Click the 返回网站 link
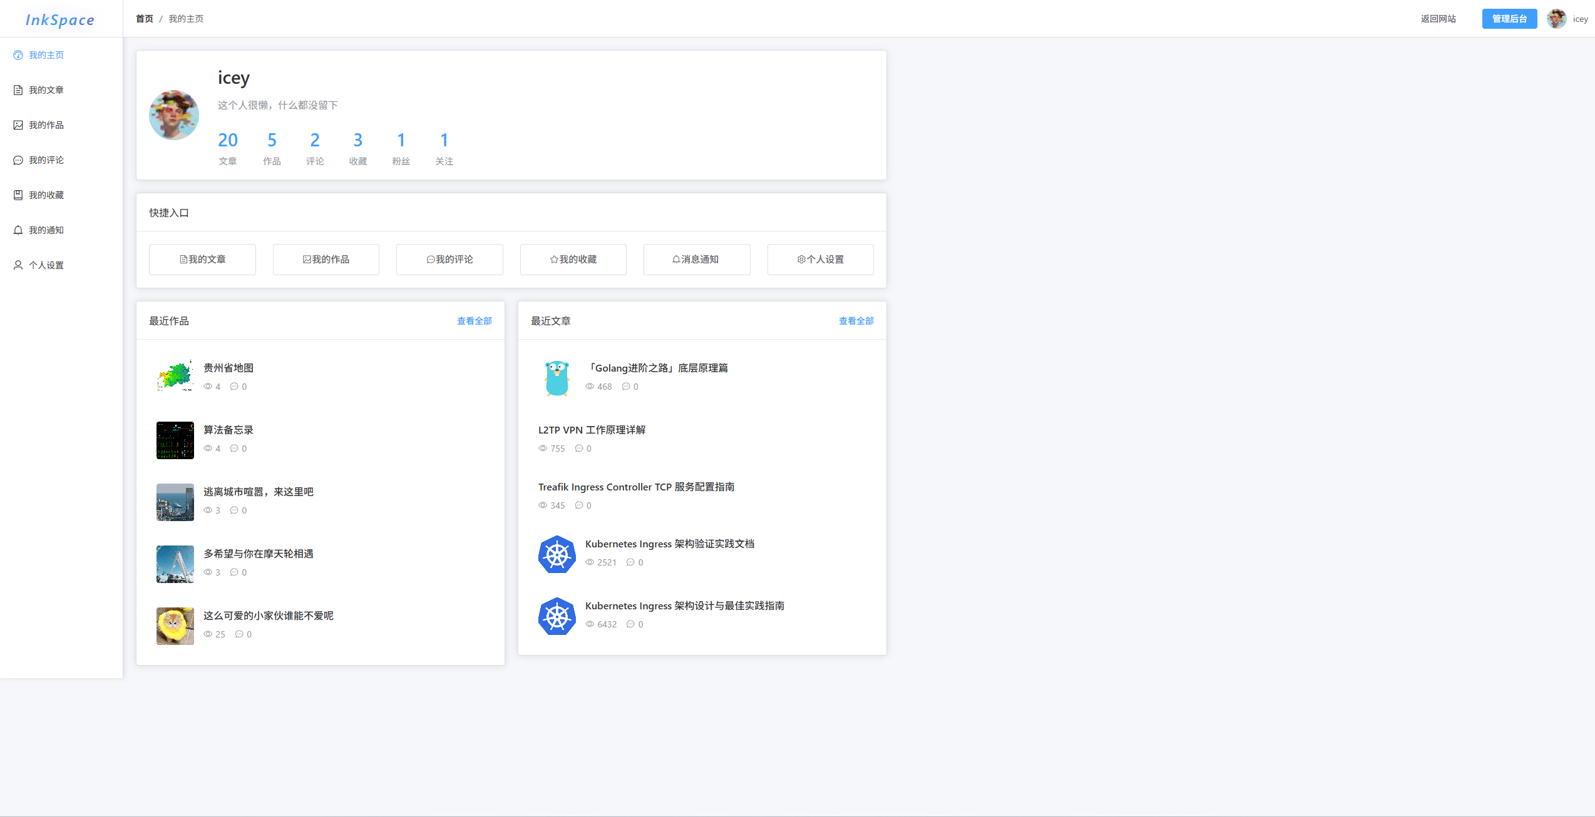The height and width of the screenshot is (817, 1595). [x=1438, y=19]
